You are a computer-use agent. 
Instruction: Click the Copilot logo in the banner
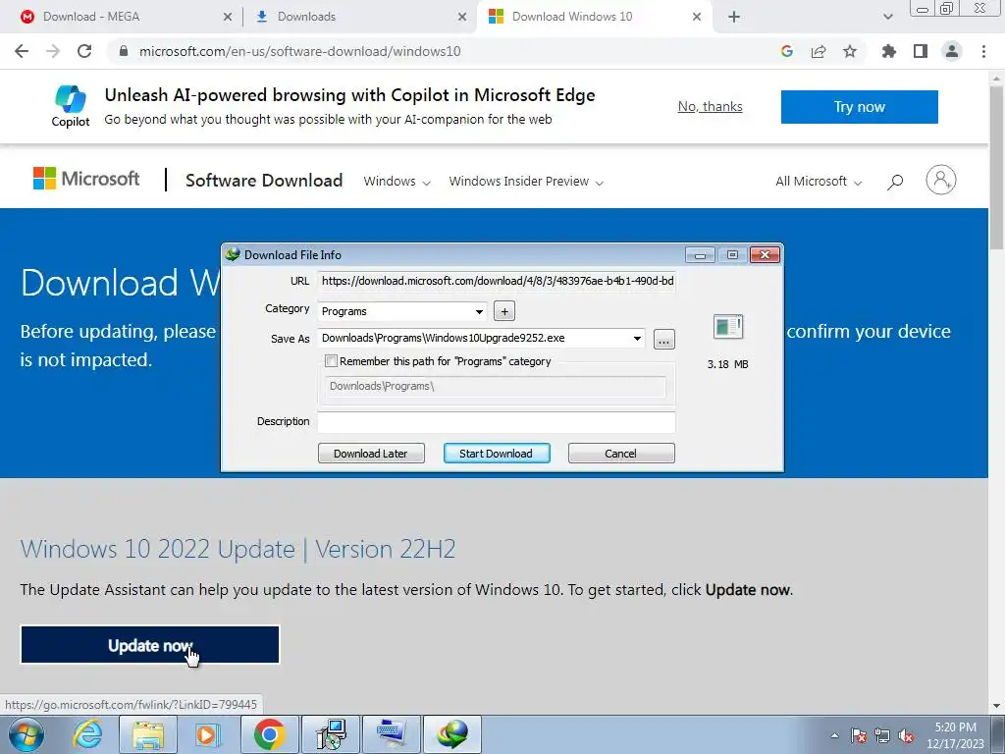pos(71,106)
